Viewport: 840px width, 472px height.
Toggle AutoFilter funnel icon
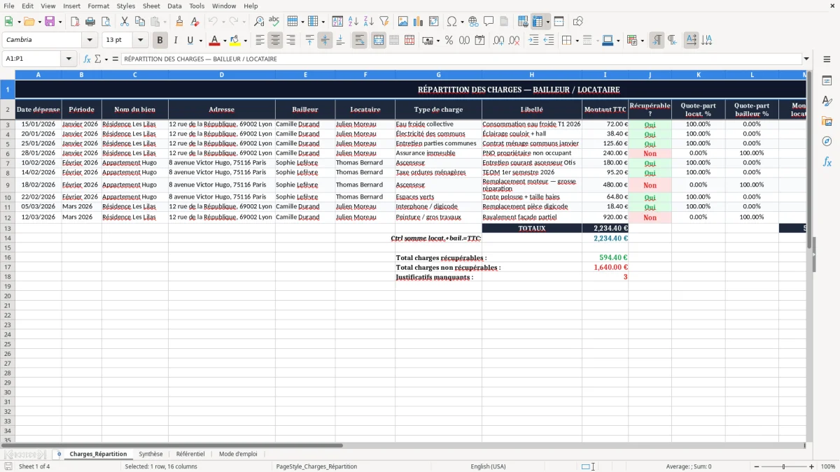(384, 22)
